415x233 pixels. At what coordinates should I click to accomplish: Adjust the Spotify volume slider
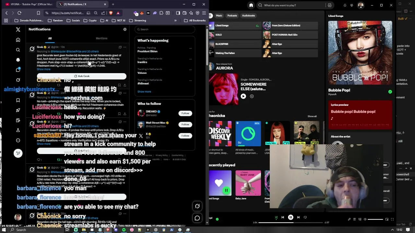(375, 219)
